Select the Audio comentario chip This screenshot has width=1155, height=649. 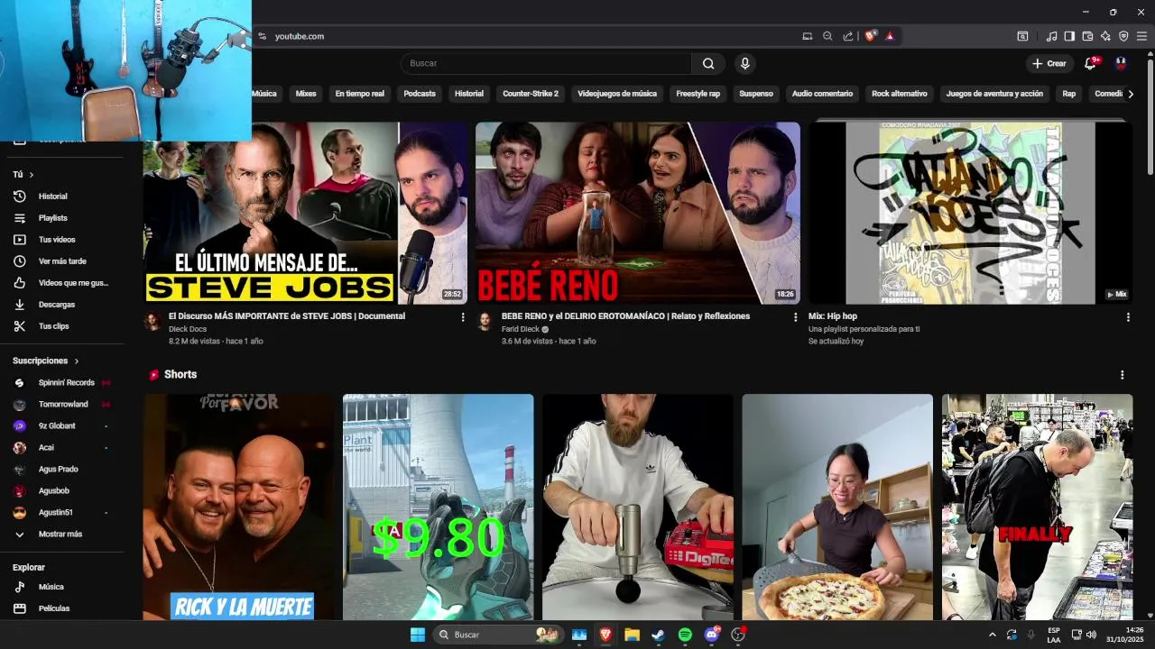click(x=822, y=94)
